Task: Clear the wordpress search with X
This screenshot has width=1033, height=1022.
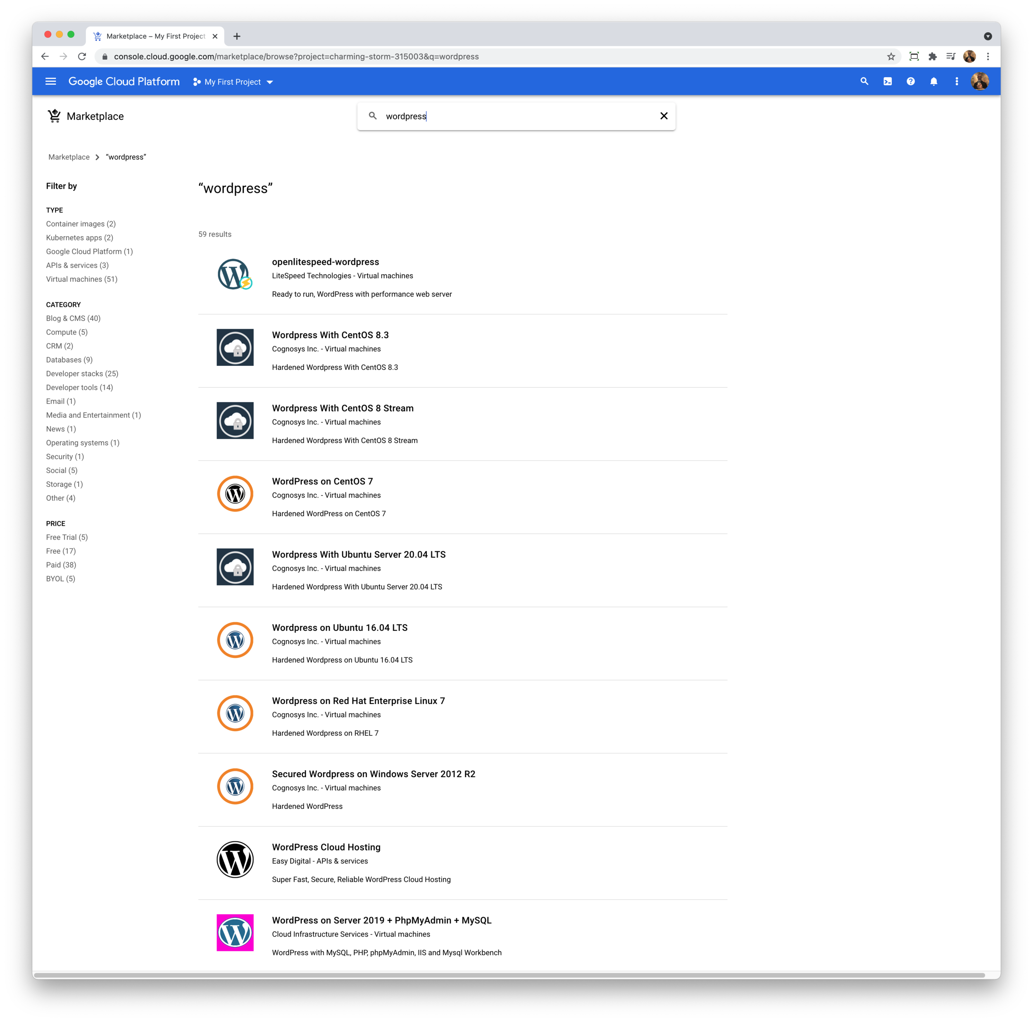Action: click(x=664, y=116)
